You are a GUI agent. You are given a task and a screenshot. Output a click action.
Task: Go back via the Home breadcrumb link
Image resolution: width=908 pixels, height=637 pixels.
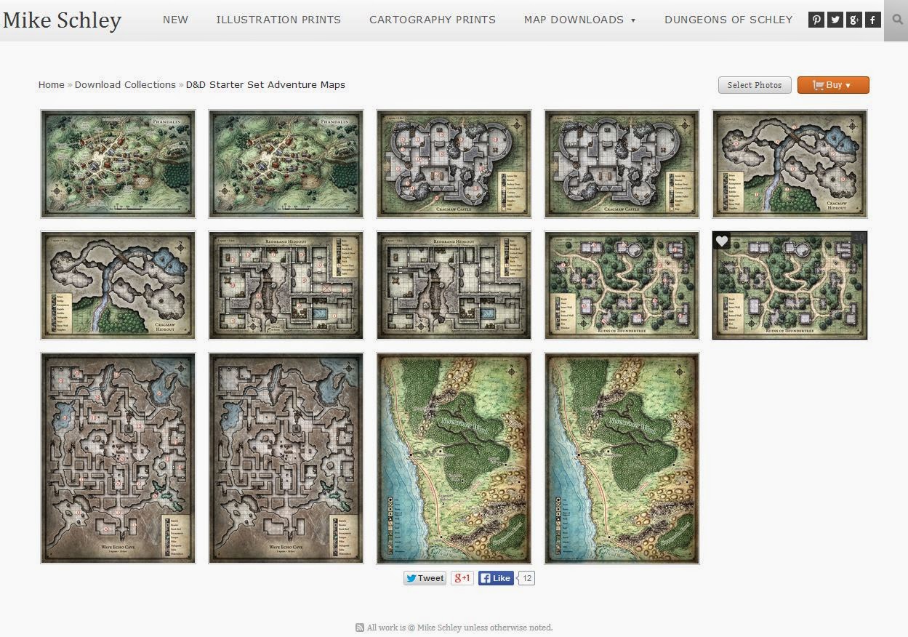coord(51,84)
